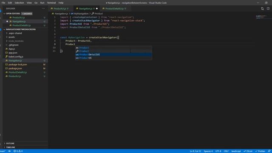Change the CRLF end-of-line sequence
The height and width of the screenshot is (153, 272).
[x=226, y=151]
